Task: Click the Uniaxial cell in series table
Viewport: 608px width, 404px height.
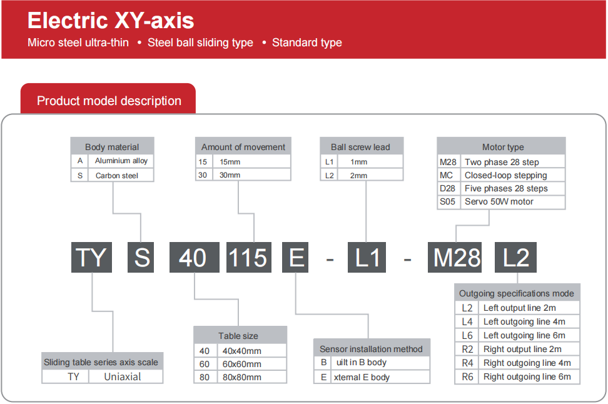Action: pyautogui.click(x=123, y=376)
